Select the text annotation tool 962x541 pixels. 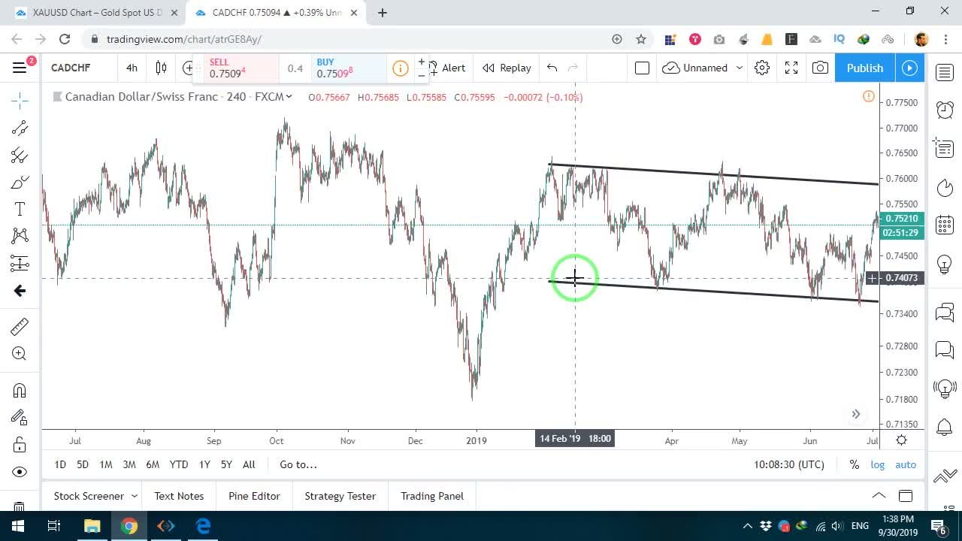point(20,209)
